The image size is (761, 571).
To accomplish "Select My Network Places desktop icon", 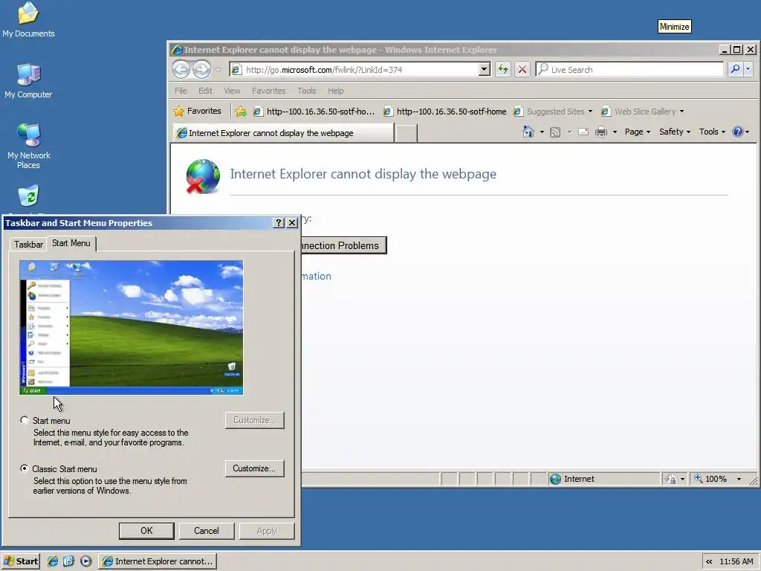I will [29, 146].
